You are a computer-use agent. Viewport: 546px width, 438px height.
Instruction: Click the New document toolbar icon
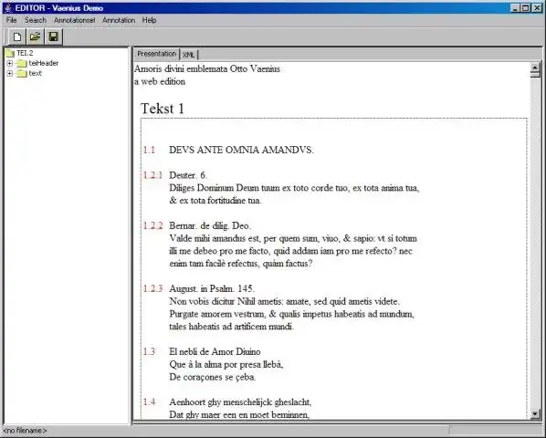point(17,36)
